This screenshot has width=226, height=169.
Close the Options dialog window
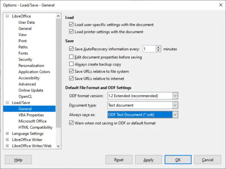coord(221,5)
